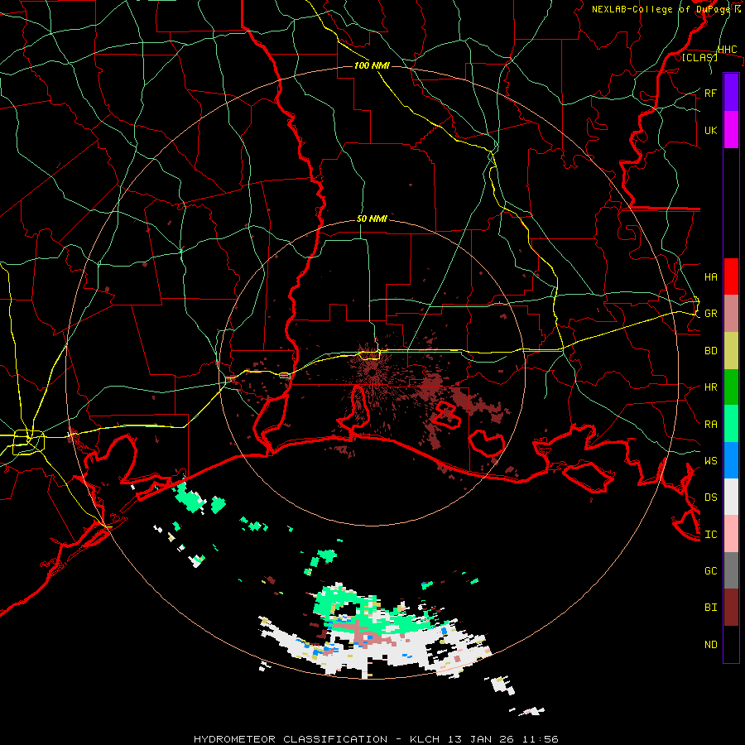Click the ND black legend swatch
Viewport: 745px width, 745px height.
coord(731,644)
